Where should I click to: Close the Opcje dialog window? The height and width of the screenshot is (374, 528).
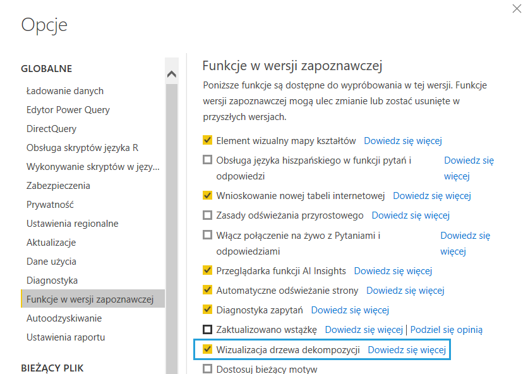coord(519,9)
